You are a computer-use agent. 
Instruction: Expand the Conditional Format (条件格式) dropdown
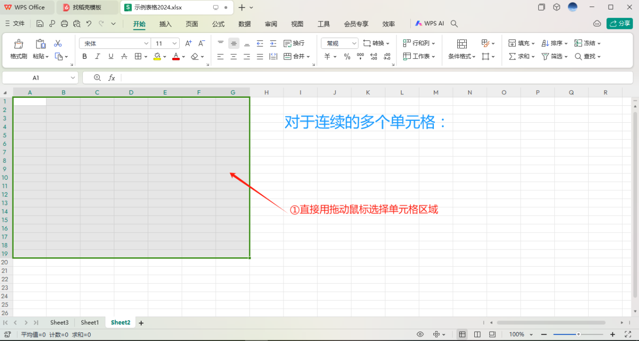click(x=473, y=57)
